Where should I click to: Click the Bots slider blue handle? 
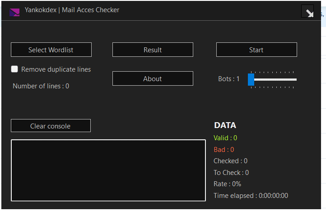251,79
